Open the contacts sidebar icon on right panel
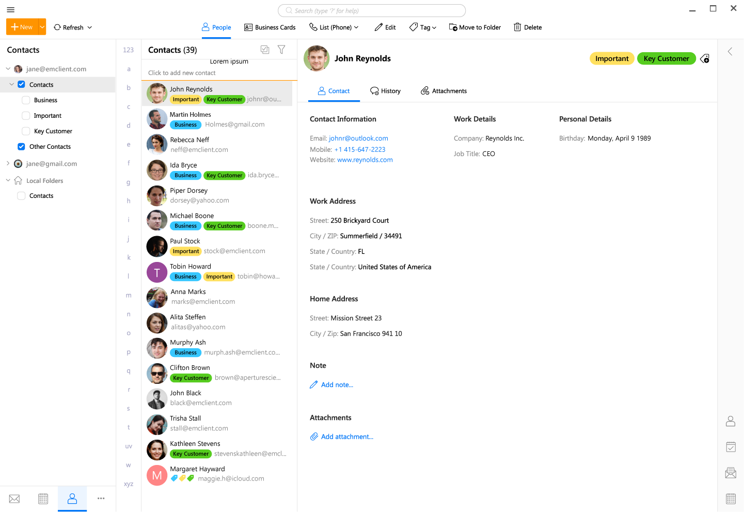Image resolution: width=744 pixels, height=512 pixels. pos(731,422)
